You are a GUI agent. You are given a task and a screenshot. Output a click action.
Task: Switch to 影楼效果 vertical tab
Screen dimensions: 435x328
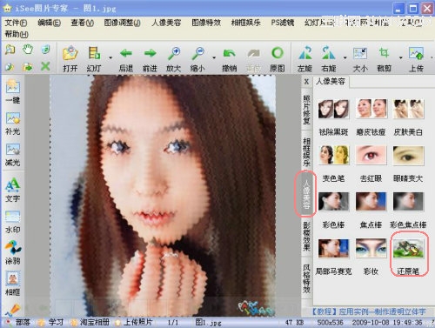pyautogui.click(x=306, y=237)
